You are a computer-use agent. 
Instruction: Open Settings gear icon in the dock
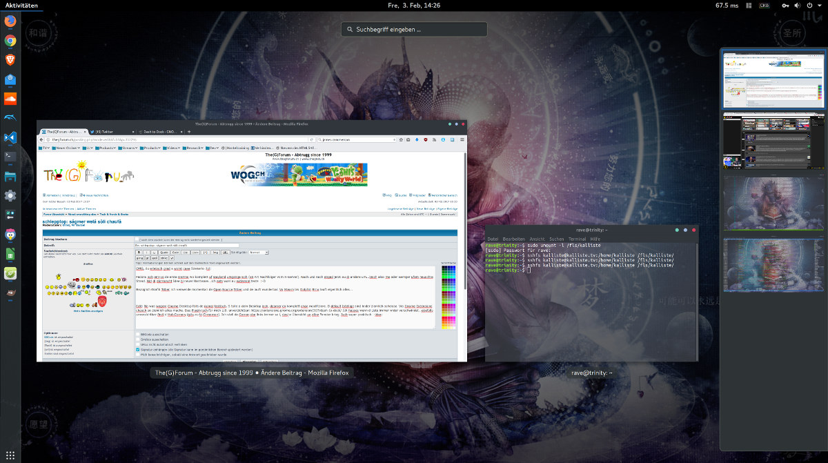coord(10,196)
